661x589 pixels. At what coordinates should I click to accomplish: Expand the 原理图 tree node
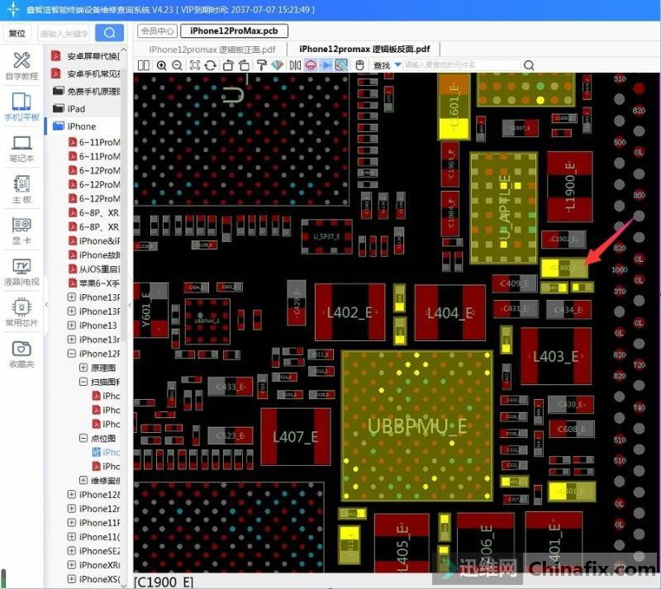83,368
